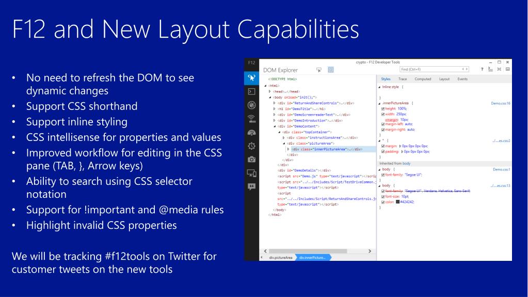Switch to the Layout tab
The height and width of the screenshot is (297, 528).
pos(444,79)
